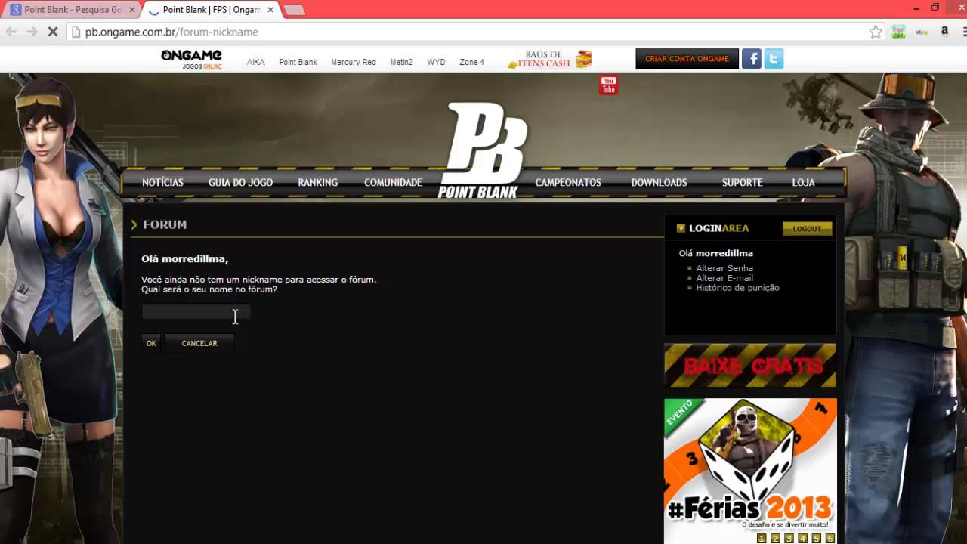967x544 pixels.
Task: Open the Ongame logo in the header
Action: (x=191, y=59)
